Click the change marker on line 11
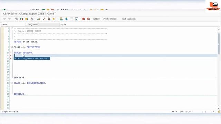This screenshot has height=124, width=221. pyautogui.click(x=10, y=56)
